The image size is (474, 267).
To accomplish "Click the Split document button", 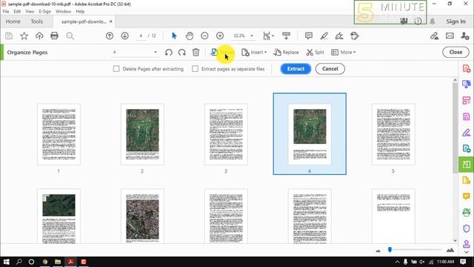I will (315, 53).
